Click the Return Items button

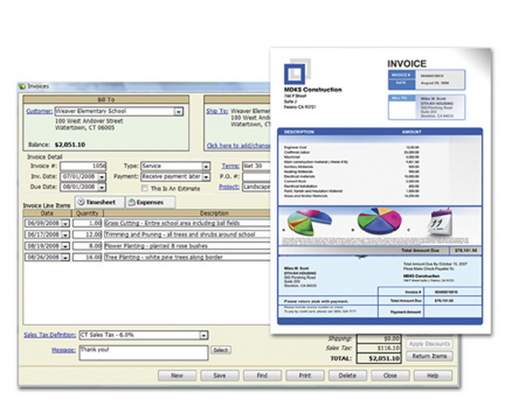pyautogui.click(x=430, y=356)
